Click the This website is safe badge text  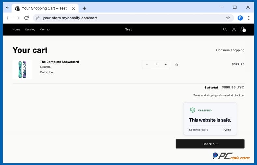point(210,120)
